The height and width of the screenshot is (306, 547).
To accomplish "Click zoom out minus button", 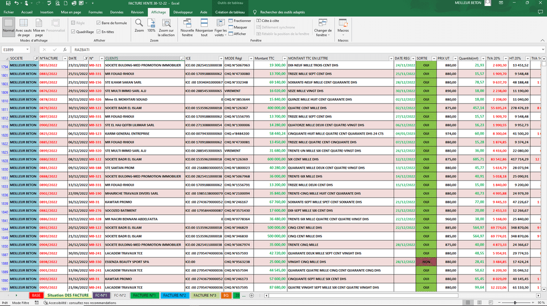I will pos(499,302).
